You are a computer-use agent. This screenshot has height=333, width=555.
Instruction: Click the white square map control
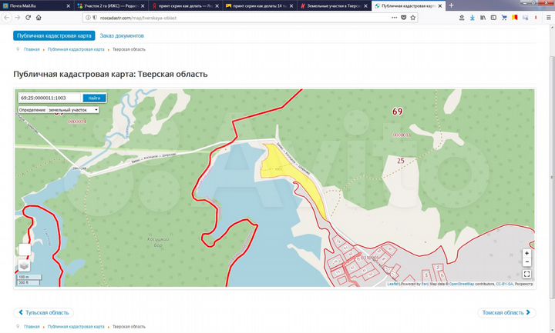[x=24, y=250]
